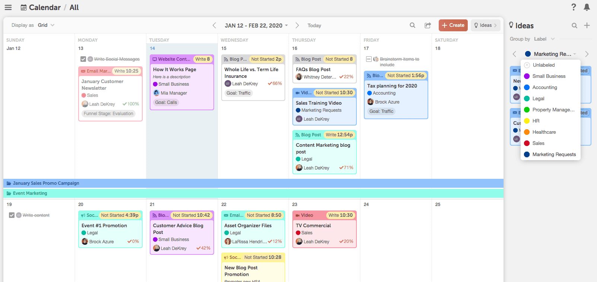Uncheck the Write Social Messages task

[x=83, y=59]
